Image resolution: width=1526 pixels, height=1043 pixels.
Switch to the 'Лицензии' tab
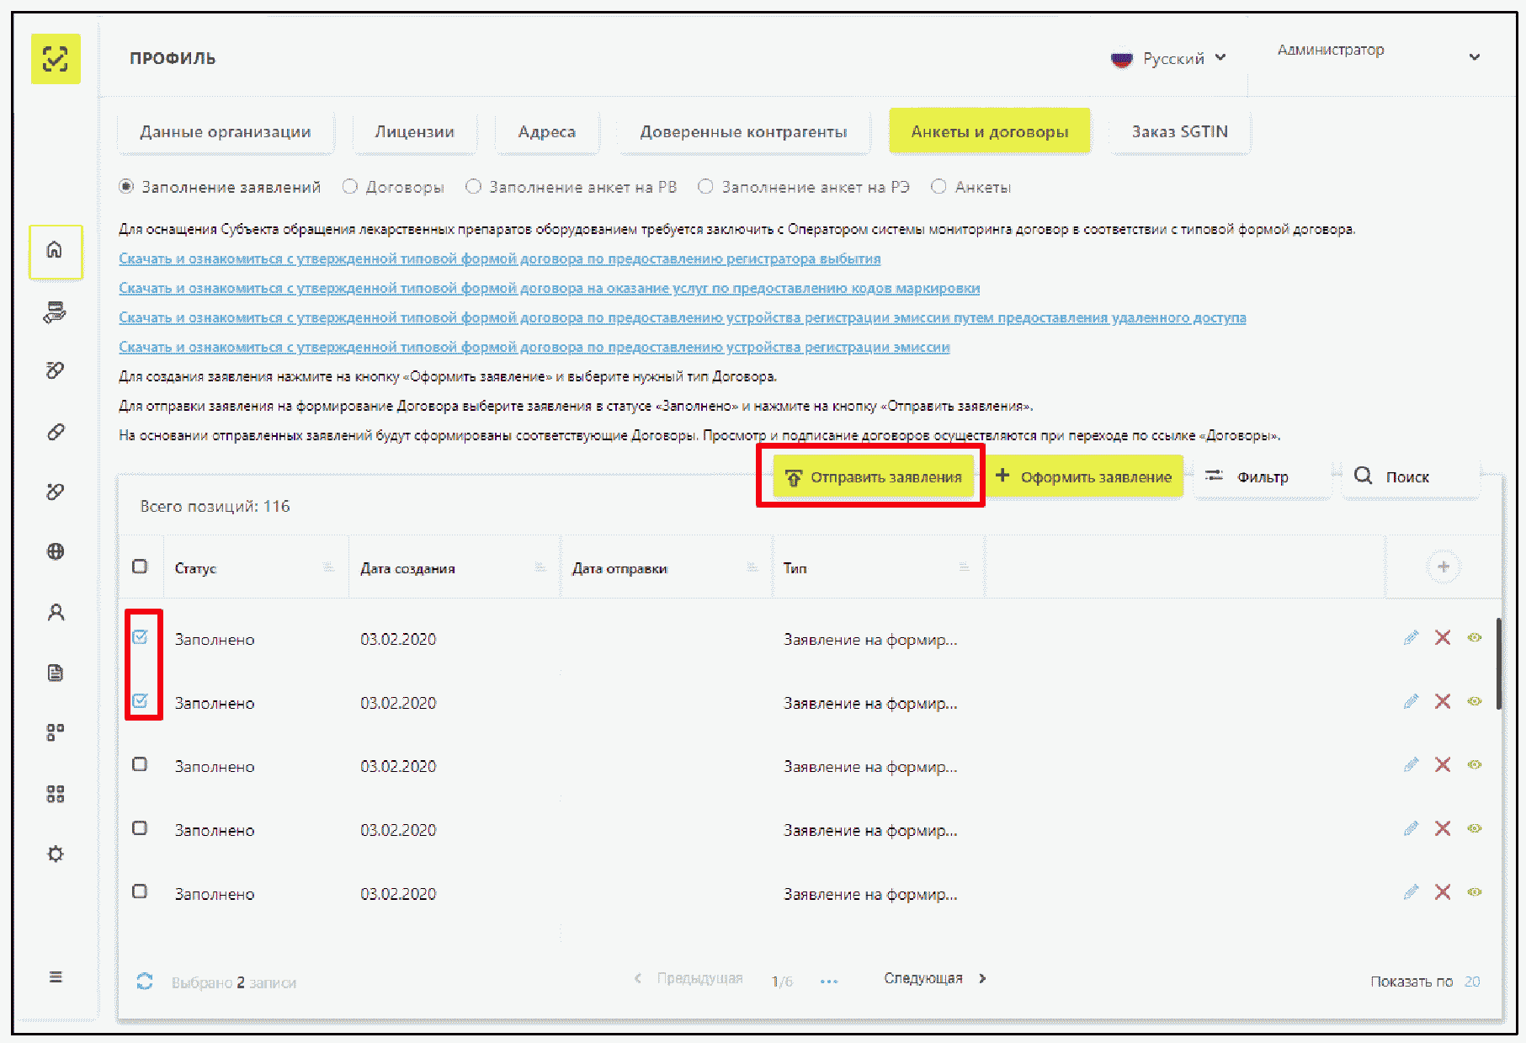415,132
